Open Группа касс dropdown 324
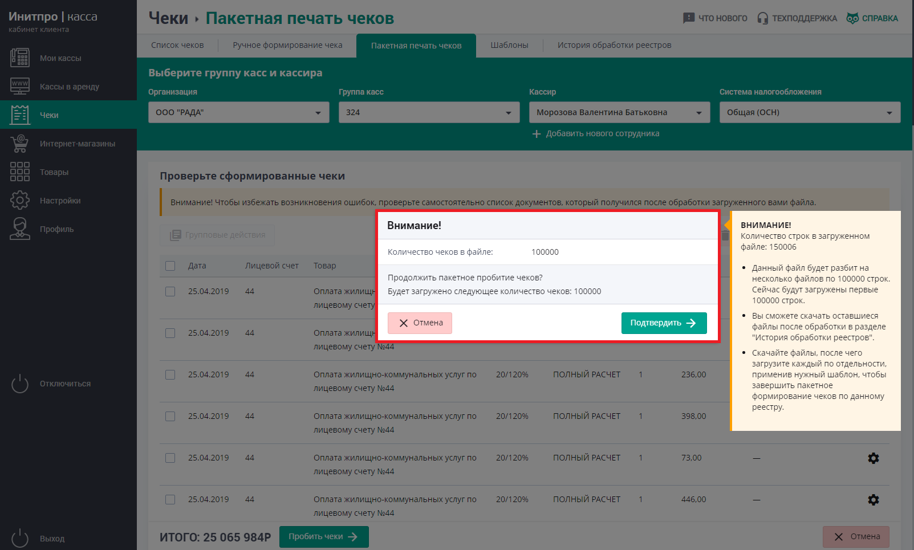 click(429, 112)
